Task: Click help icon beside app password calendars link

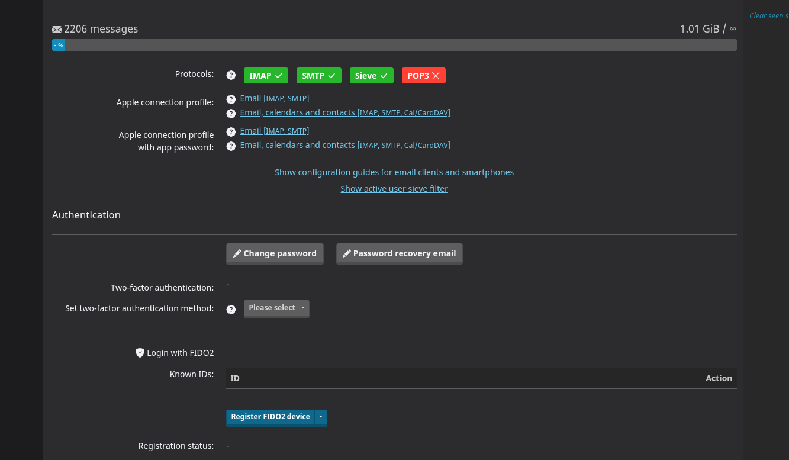Action: [x=231, y=146]
